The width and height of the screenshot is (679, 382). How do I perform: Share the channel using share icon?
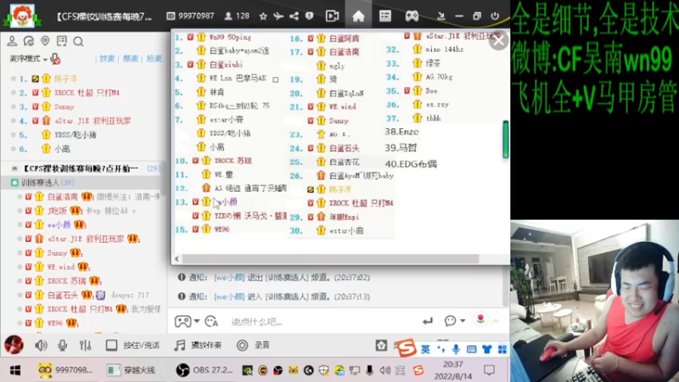pyautogui.click(x=294, y=16)
